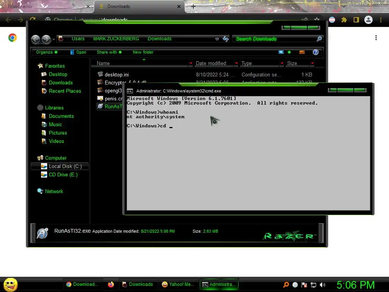Expand the address bar history dropdown
The height and width of the screenshot is (292, 389).
[x=217, y=39]
